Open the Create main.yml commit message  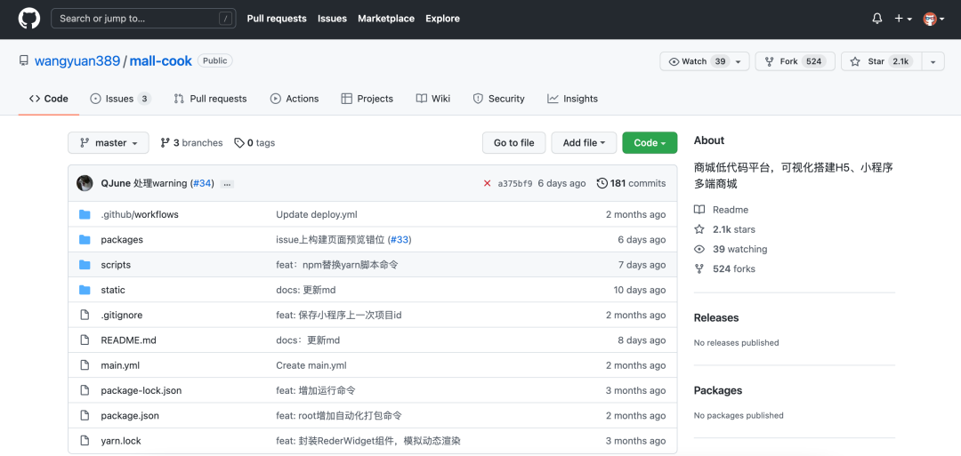pos(311,364)
